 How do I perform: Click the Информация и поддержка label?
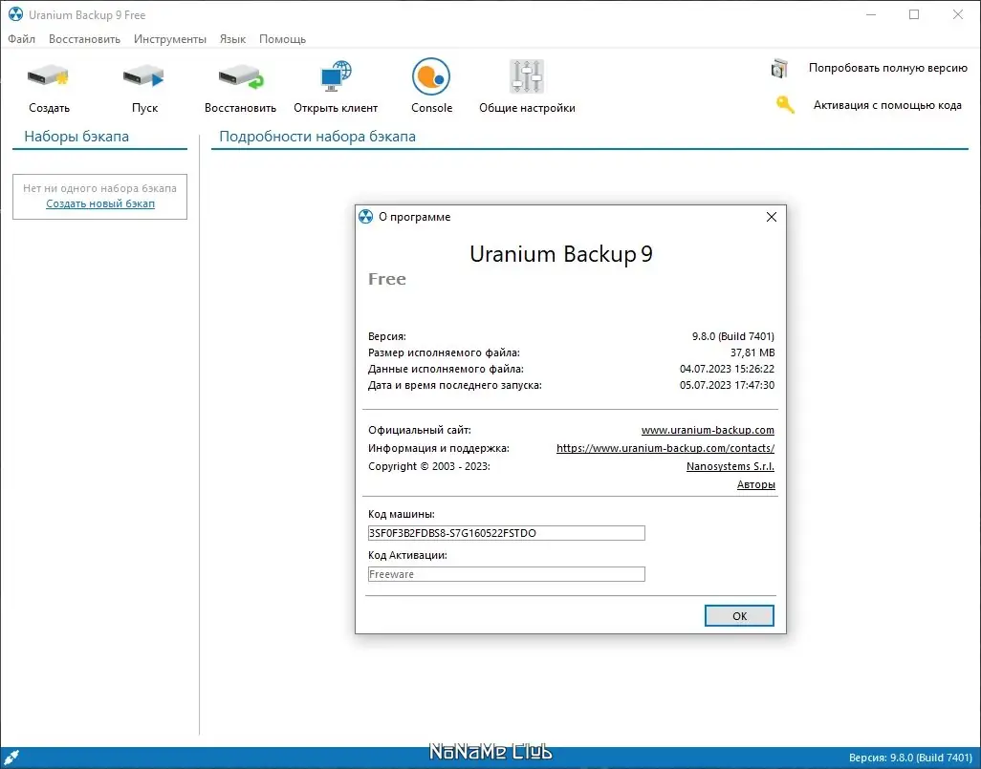439,448
